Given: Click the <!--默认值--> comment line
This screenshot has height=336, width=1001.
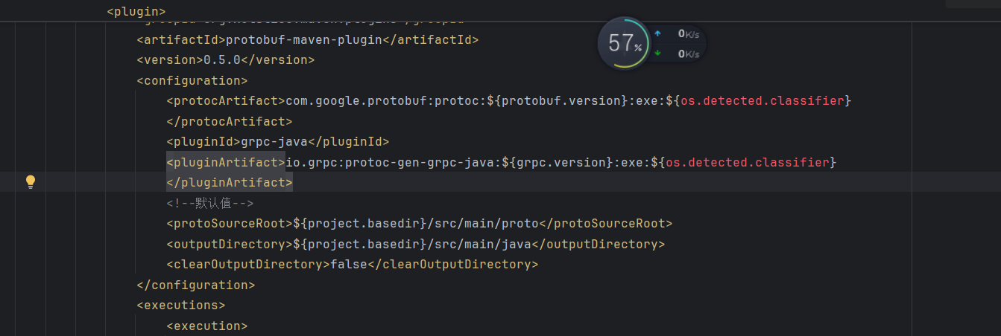Looking at the screenshot, I should (211, 203).
